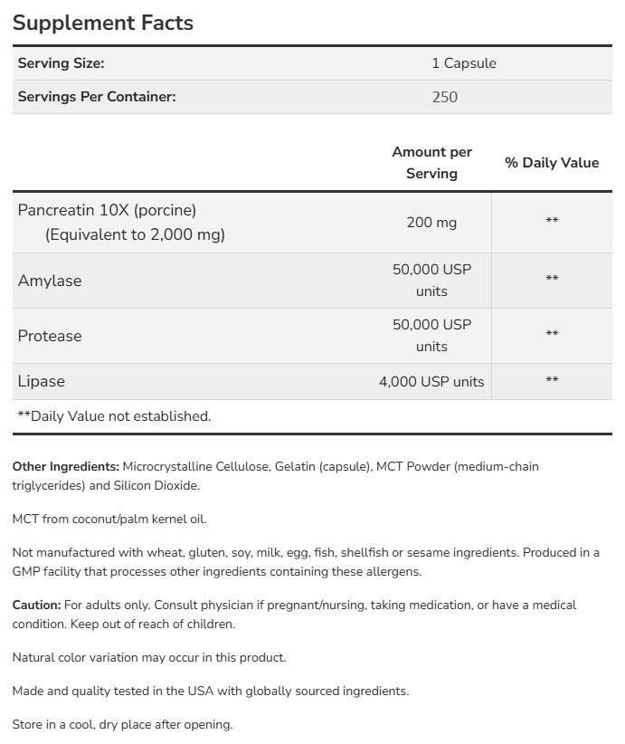The height and width of the screenshot is (744, 625).
Task: Click the Lipase row label
Action: pos(42,381)
